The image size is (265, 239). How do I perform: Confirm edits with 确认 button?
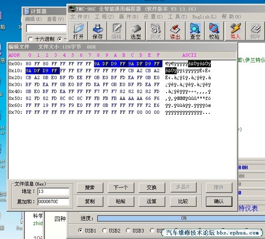[x=219, y=201]
